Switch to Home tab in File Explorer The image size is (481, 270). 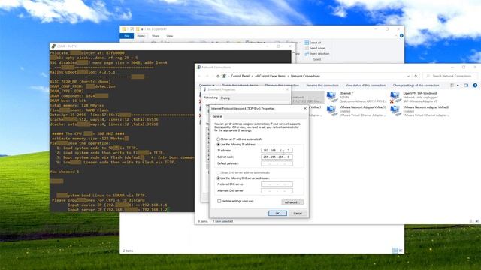click(x=141, y=36)
